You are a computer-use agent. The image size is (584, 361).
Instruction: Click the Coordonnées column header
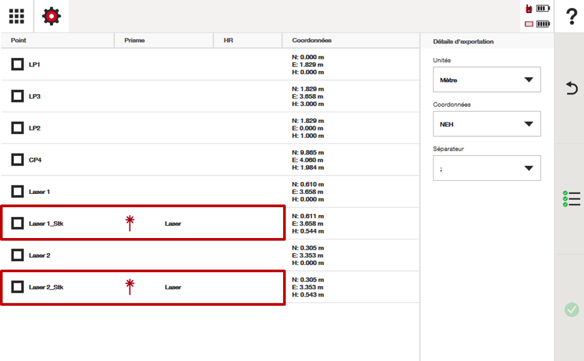311,40
